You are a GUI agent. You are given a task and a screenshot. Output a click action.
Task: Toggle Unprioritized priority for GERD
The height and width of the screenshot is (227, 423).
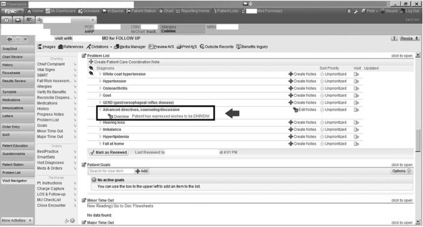pos(334,103)
